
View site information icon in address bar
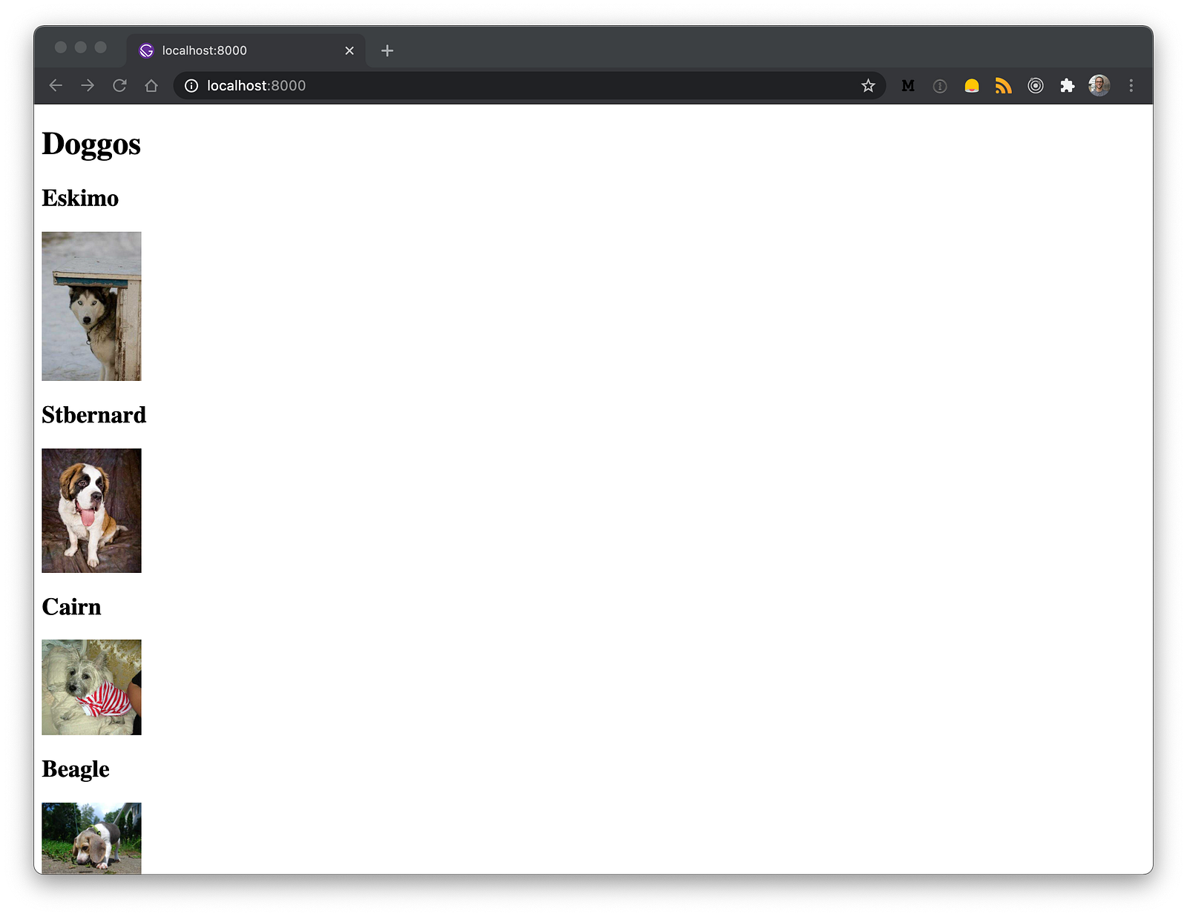191,86
